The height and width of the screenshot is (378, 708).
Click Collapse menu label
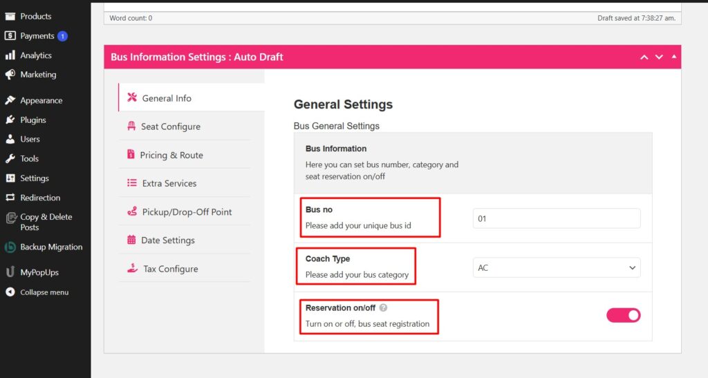44,292
